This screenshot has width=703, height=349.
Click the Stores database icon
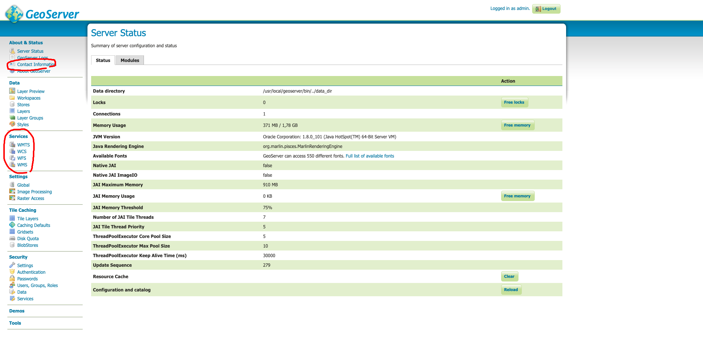[x=12, y=104]
